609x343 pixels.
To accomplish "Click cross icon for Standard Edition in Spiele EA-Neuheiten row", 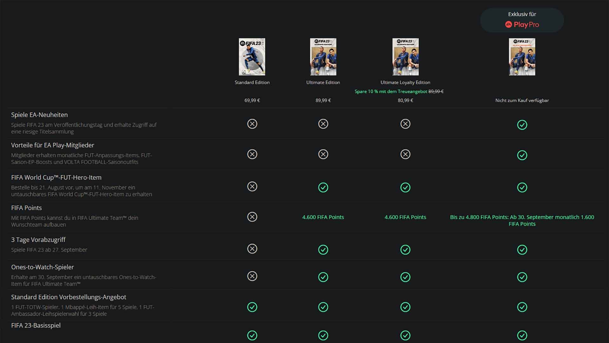I will (252, 124).
